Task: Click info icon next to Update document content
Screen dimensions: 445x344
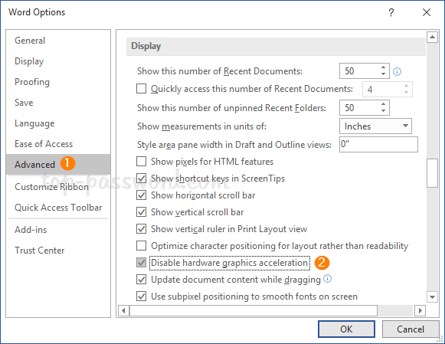Action: [327, 279]
